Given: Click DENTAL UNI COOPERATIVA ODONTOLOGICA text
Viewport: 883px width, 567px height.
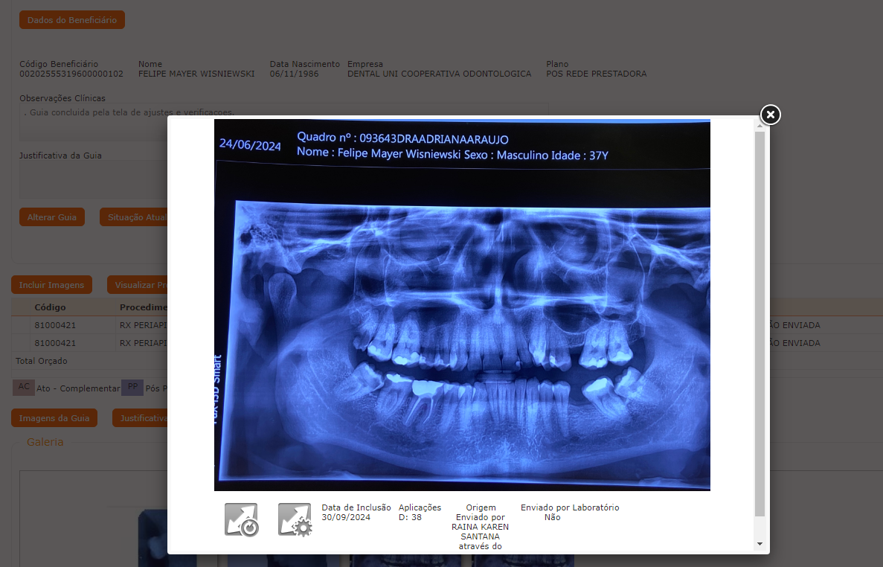Looking at the screenshot, I should 439,74.
